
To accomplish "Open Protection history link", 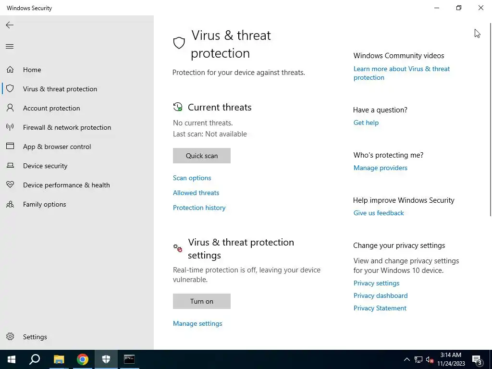I will pos(199,208).
